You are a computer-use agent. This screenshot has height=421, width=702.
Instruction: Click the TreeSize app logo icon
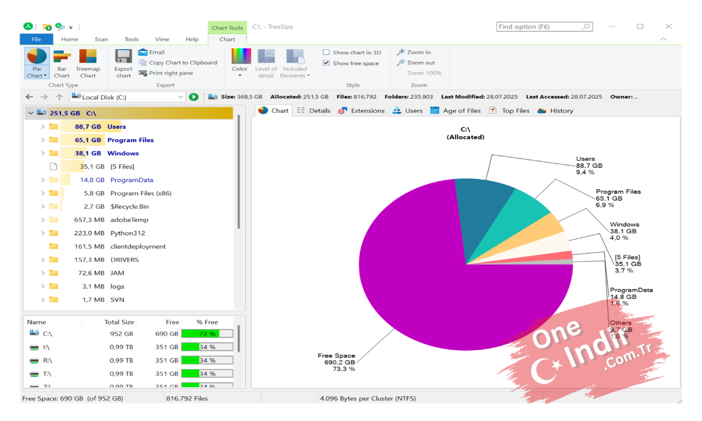click(27, 26)
